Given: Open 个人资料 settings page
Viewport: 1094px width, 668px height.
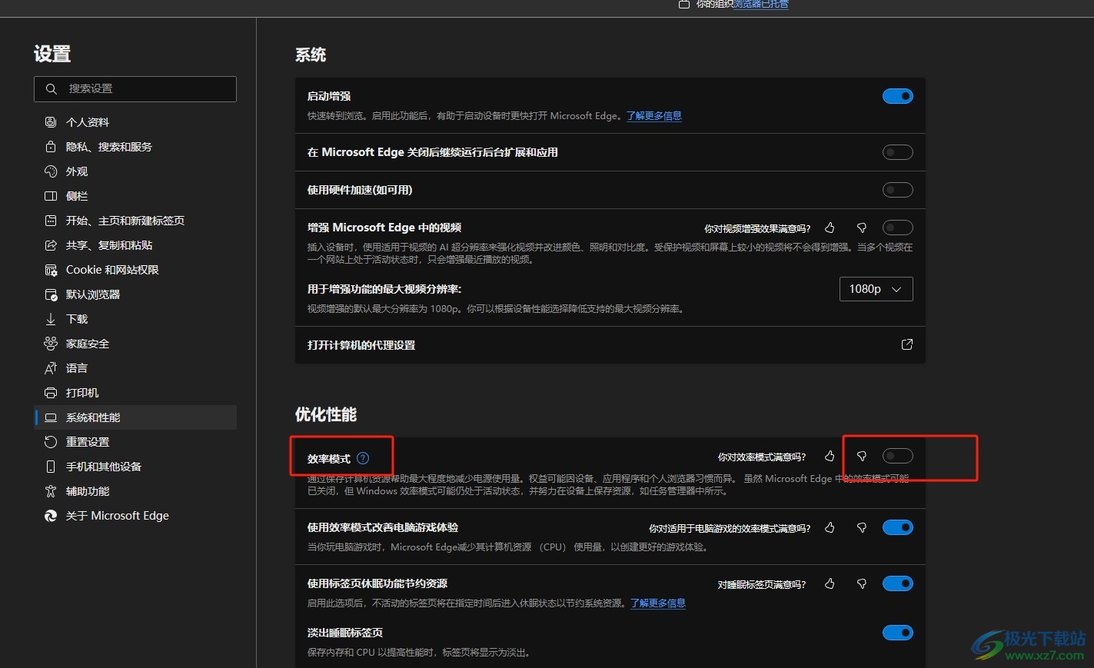Looking at the screenshot, I should click(135, 122).
